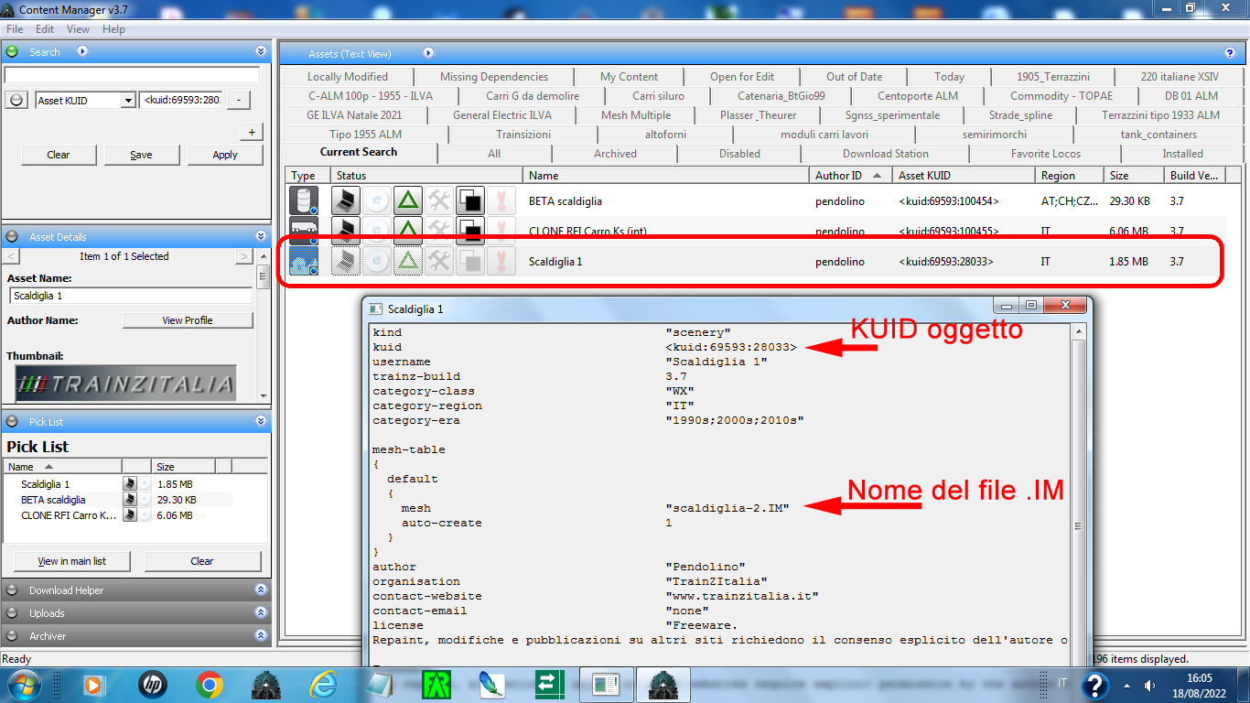The height and width of the screenshot is (703, 1250).
Task: Click View in main list button
Action: point(71,561)
